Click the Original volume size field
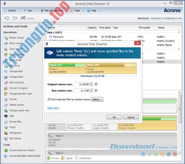 82,84
